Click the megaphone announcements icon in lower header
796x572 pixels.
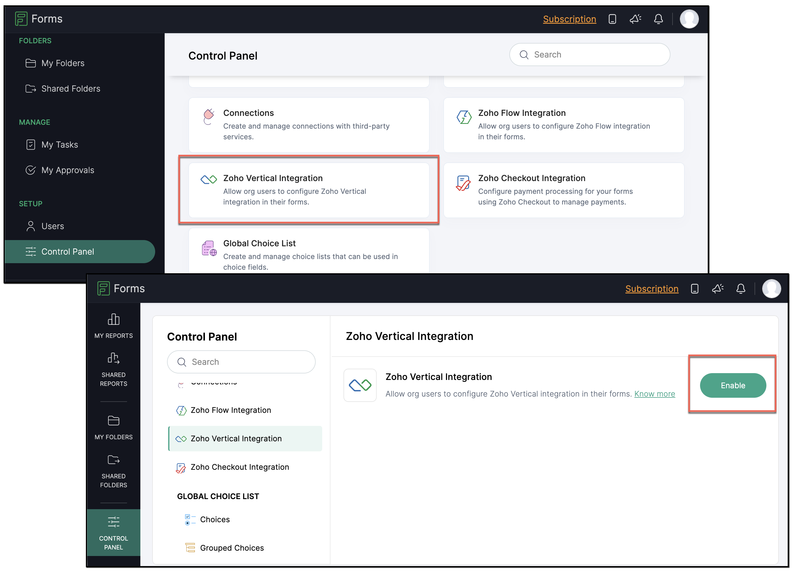point(718,288)
